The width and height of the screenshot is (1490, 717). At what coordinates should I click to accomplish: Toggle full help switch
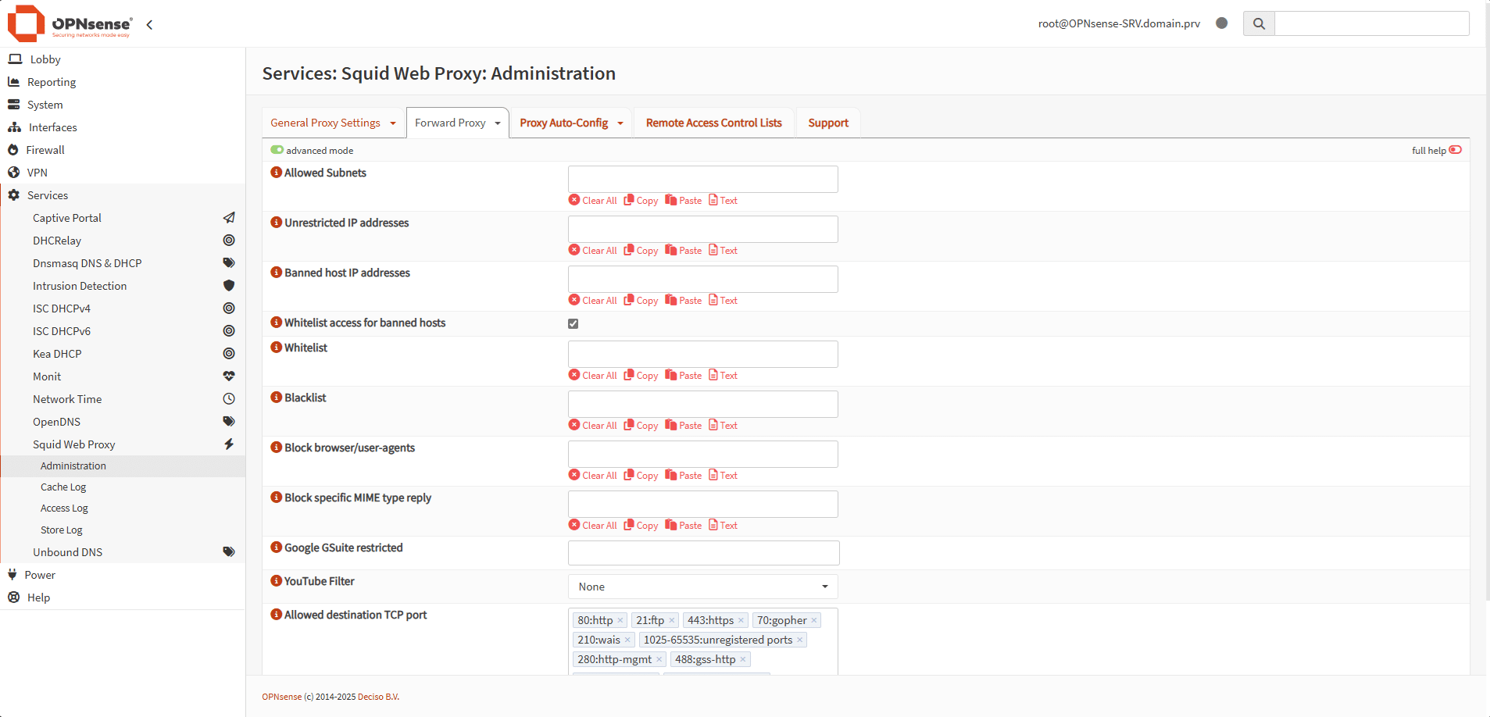1456,150
